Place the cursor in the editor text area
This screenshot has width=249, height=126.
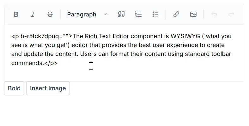click(124, 53)
